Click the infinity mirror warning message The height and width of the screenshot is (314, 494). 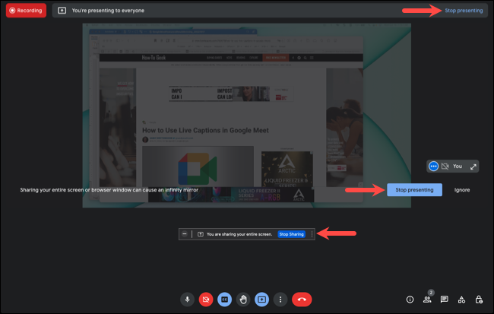[x=109, y=190]
